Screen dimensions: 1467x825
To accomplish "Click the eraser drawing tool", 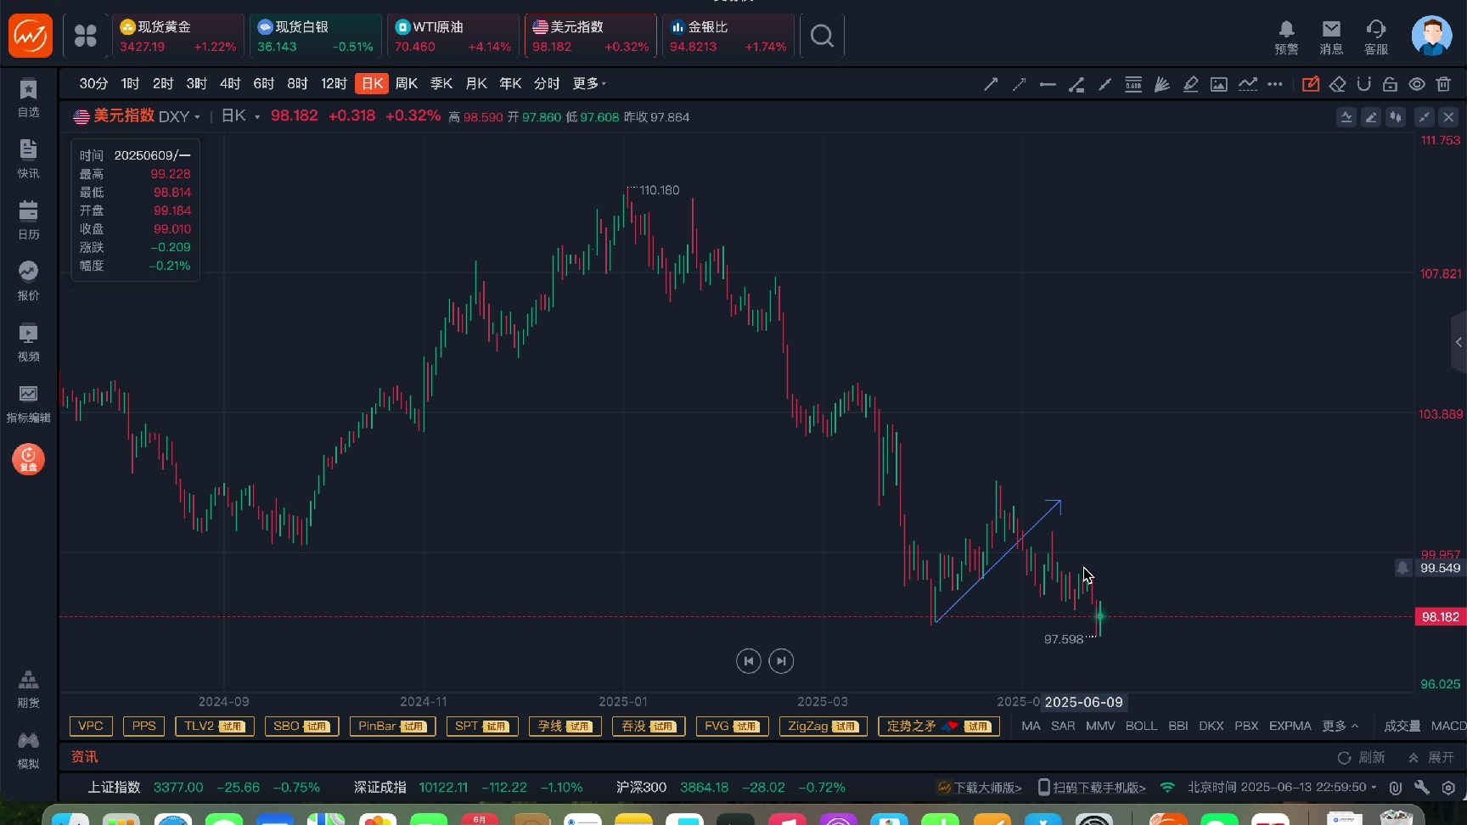I will pos(1337,84).
